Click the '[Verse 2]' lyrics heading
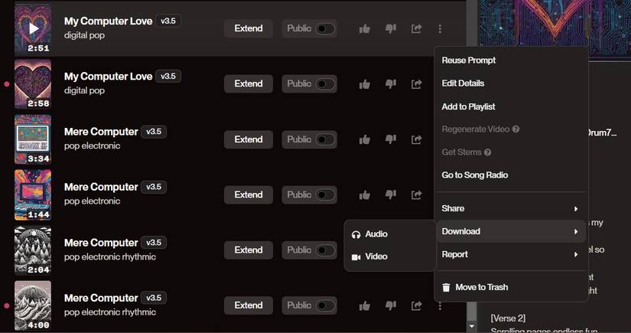This screenshot has width=631, height=333. 508,318
